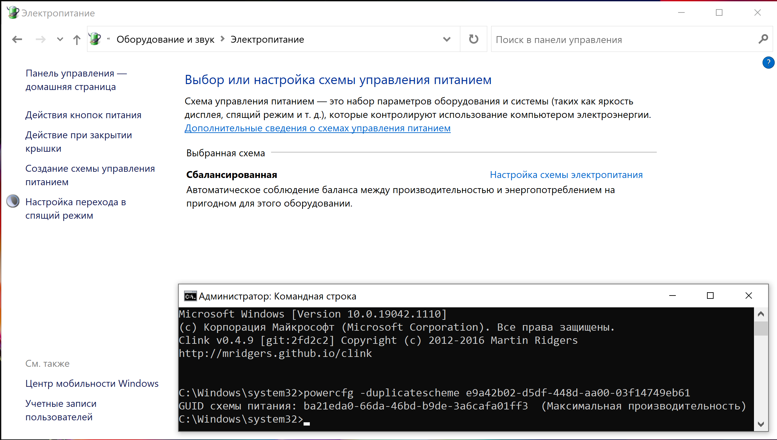Expand the address bar history dropdown

446,39
